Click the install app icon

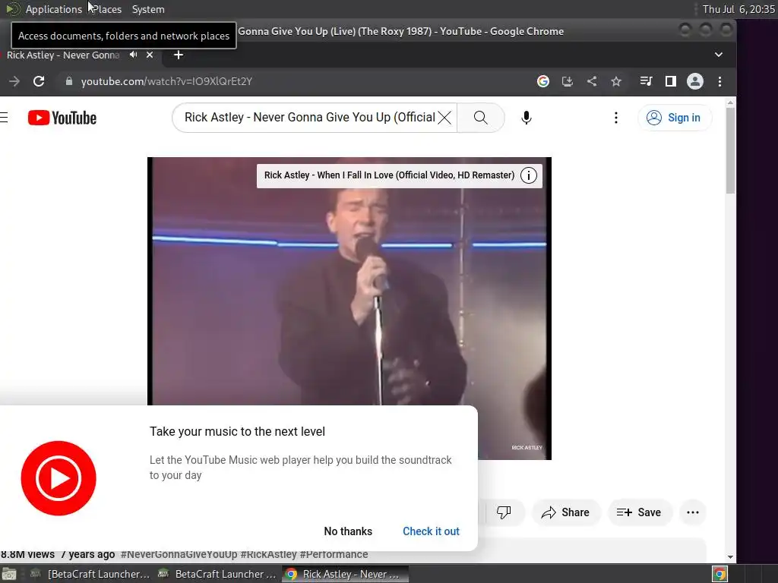coord(567,81)
